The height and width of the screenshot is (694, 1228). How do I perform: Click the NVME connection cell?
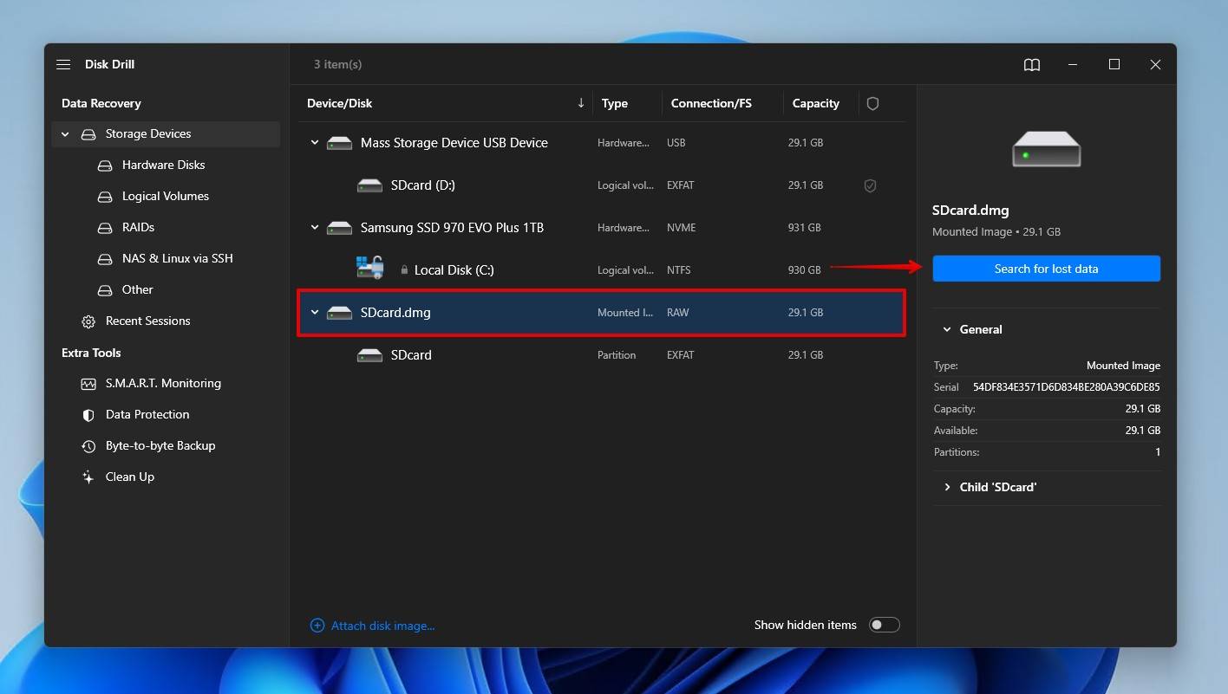pos(681,228)
